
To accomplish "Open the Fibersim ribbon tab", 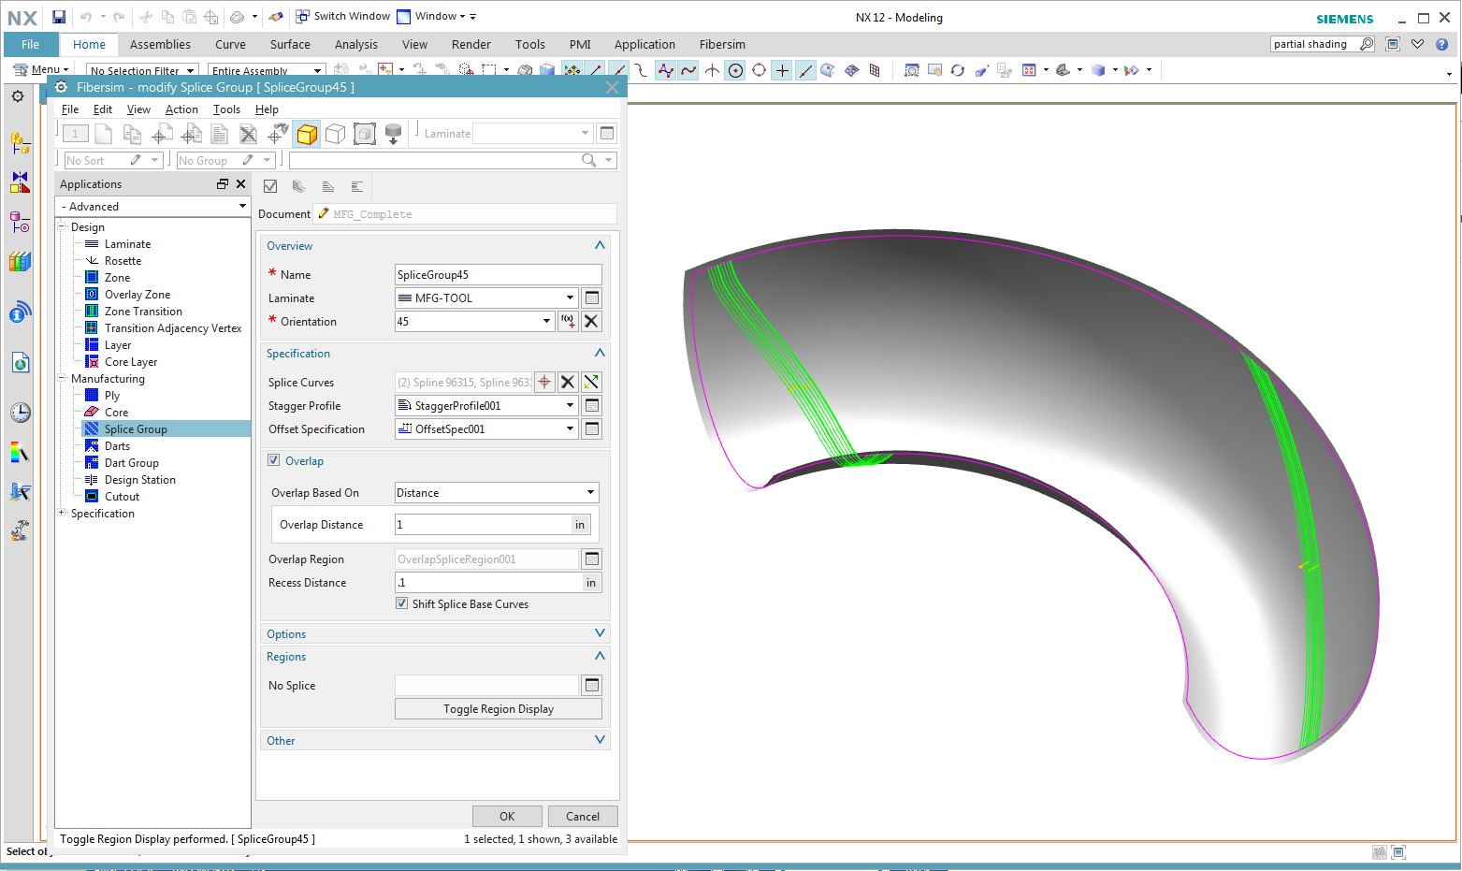I will pyautogui.click(x=722, y=44).
